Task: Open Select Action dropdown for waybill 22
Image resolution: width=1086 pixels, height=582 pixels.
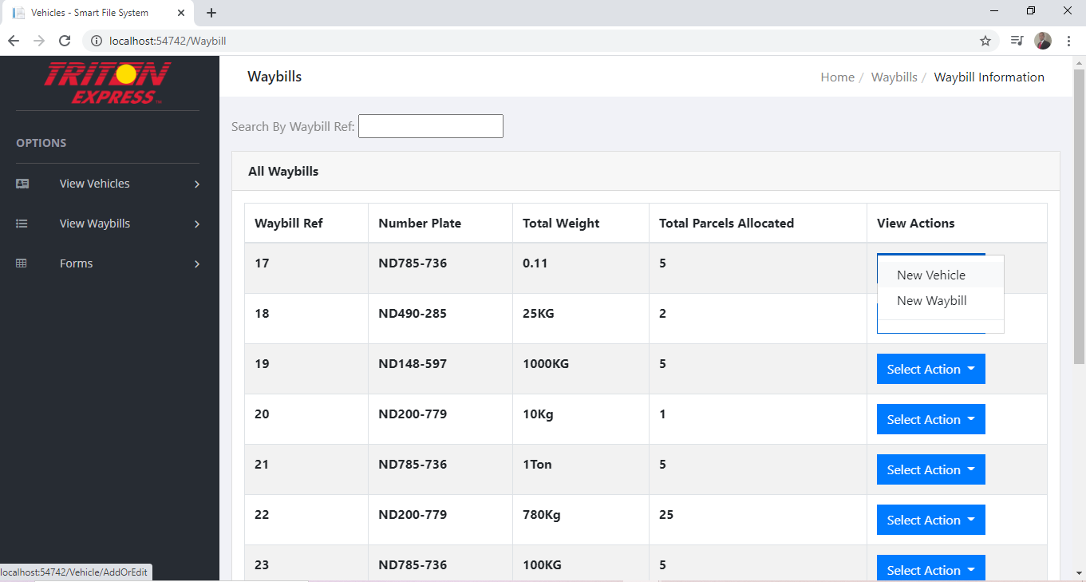Action: pyautogui.click(x=931, y=520)
